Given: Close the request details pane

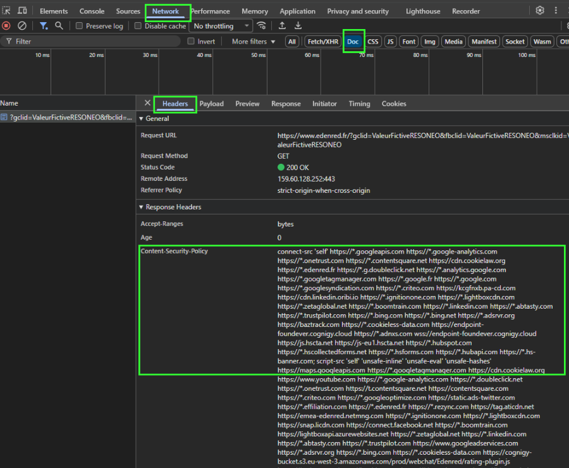Looking at the screenshot, I should pos(147,103).
